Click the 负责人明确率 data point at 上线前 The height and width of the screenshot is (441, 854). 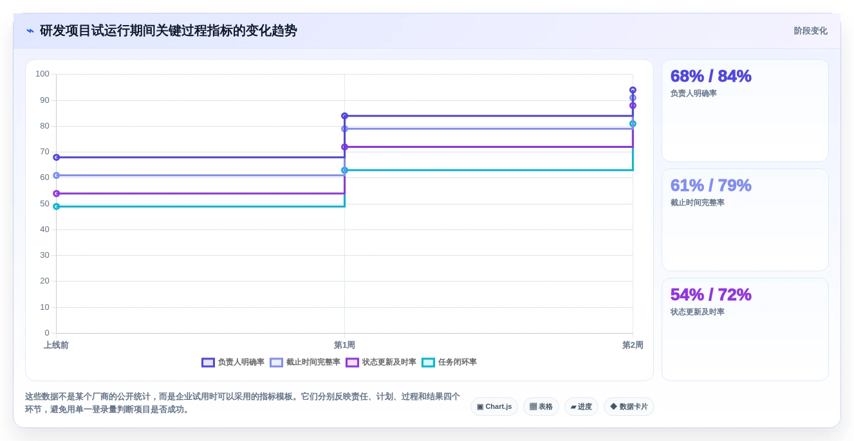tap(56, 157)
